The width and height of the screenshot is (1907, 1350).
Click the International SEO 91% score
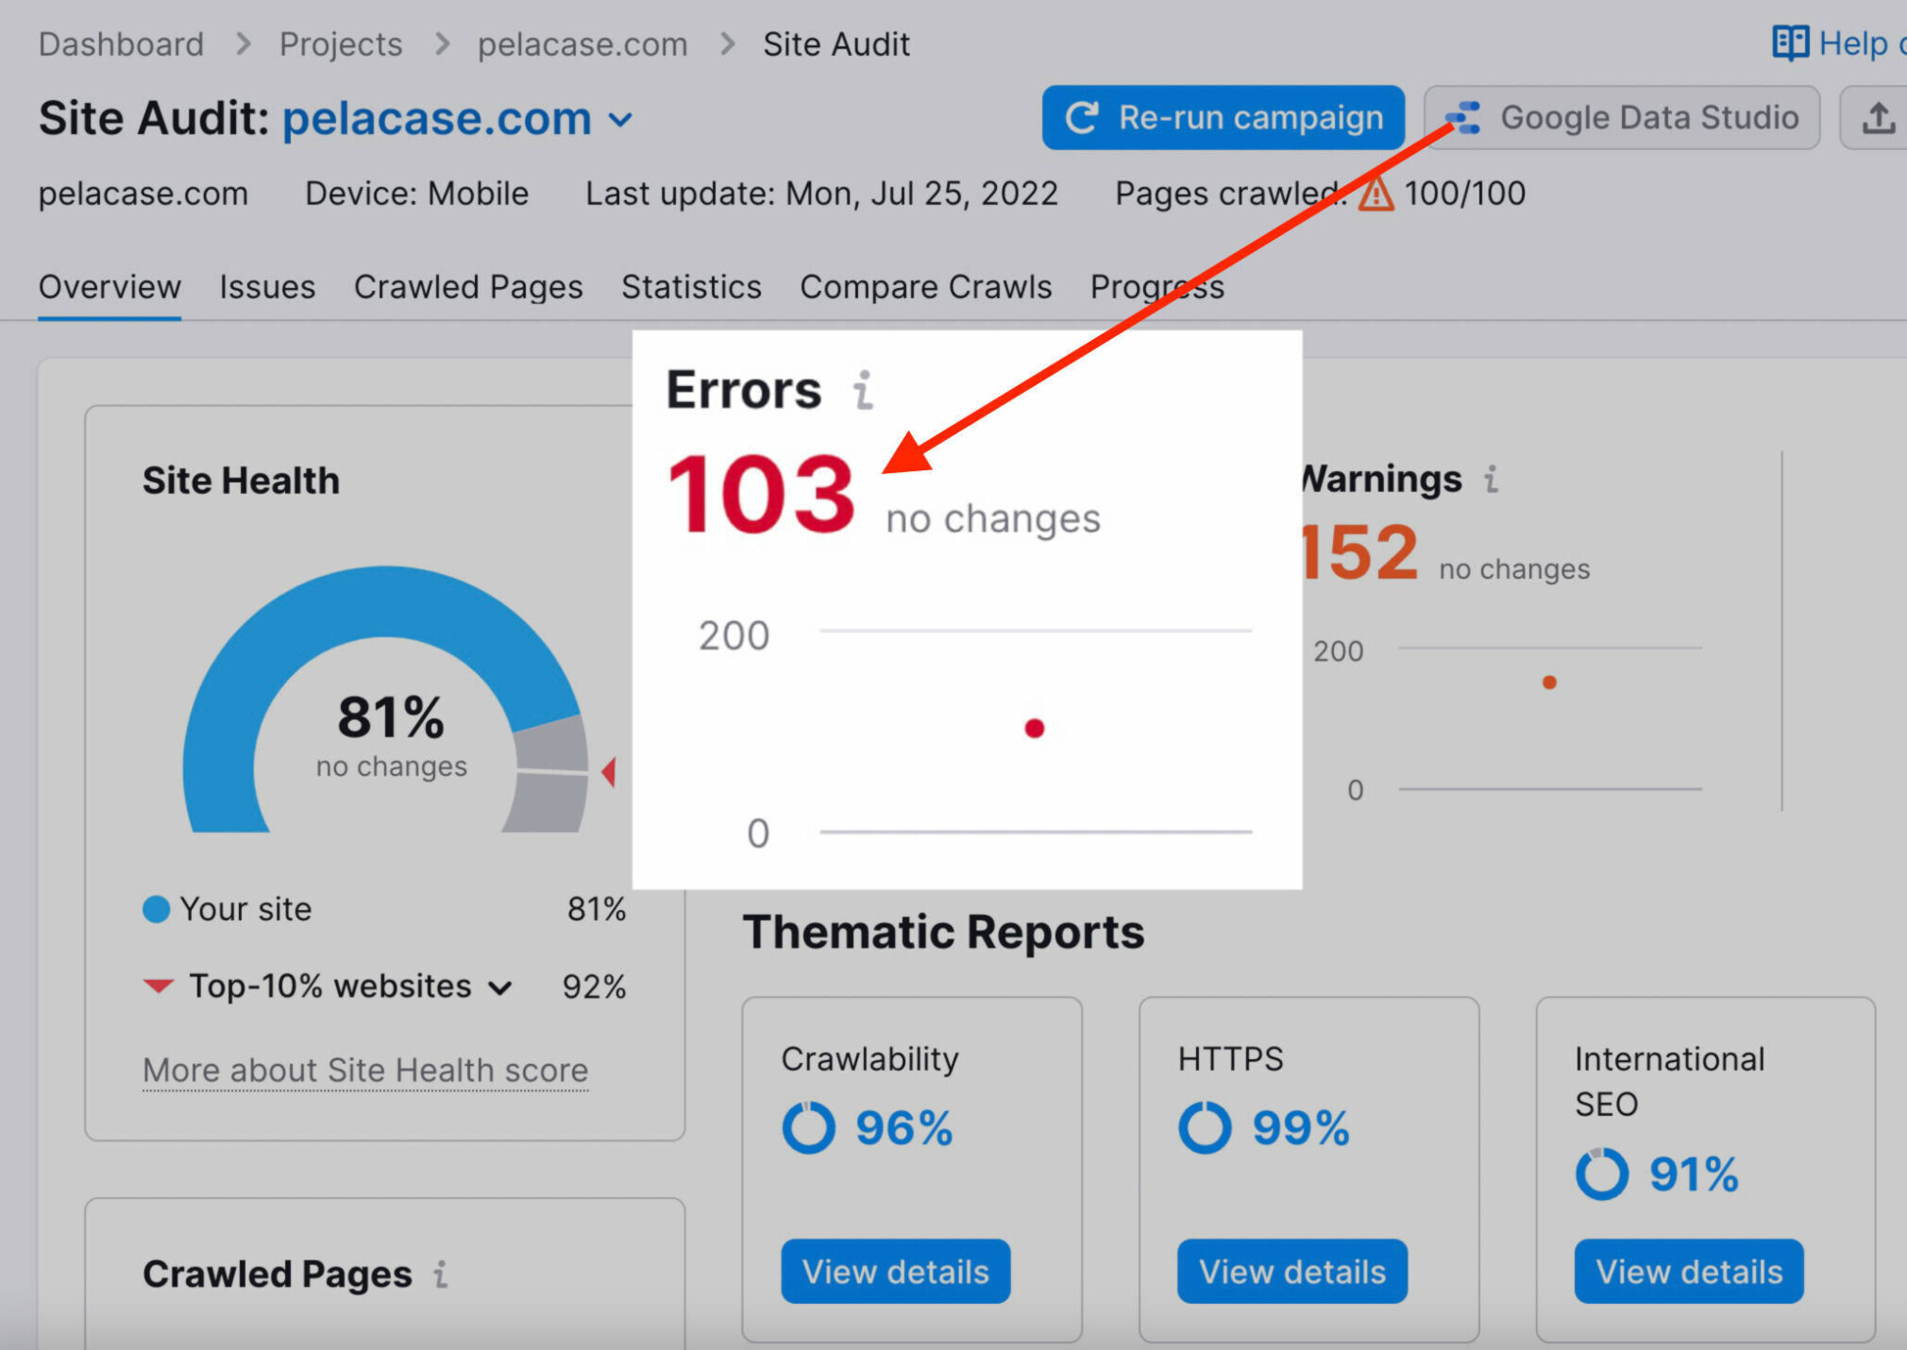pyautogui.click(x=1694, y=1174)
